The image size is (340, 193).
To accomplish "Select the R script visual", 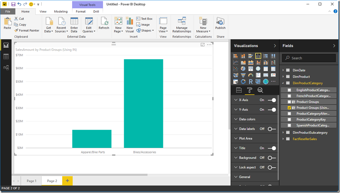I will (251, 81).
